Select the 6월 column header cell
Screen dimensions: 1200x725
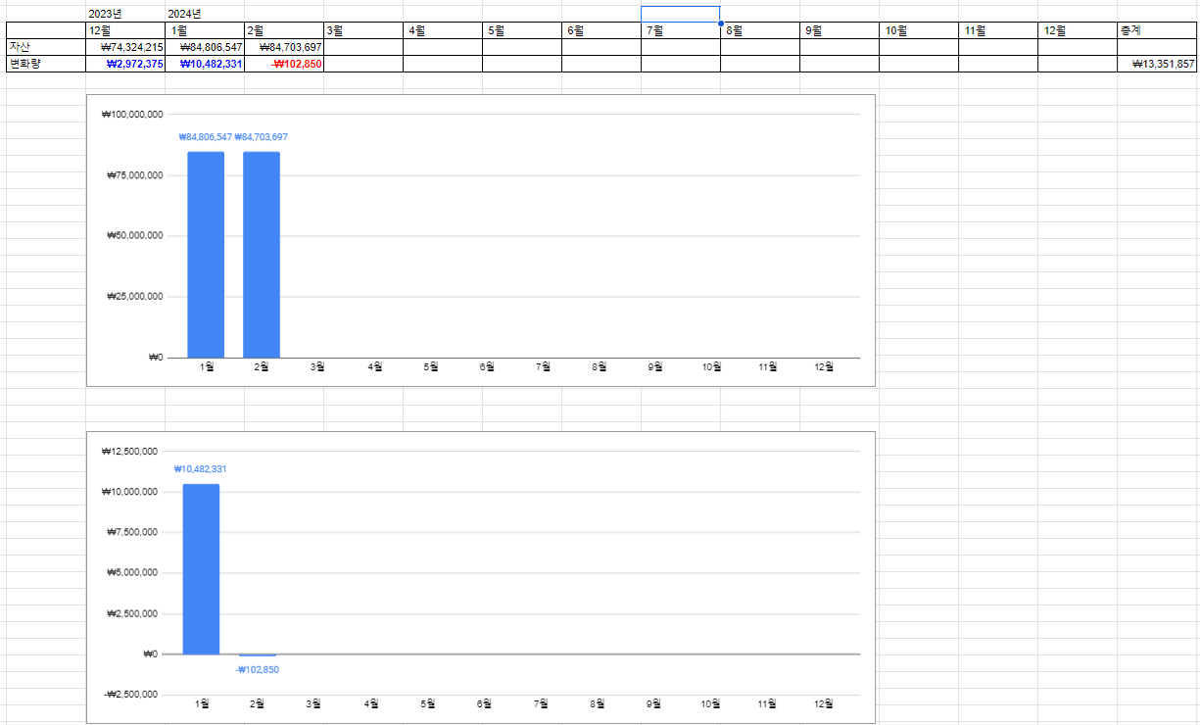click(601, 30)
